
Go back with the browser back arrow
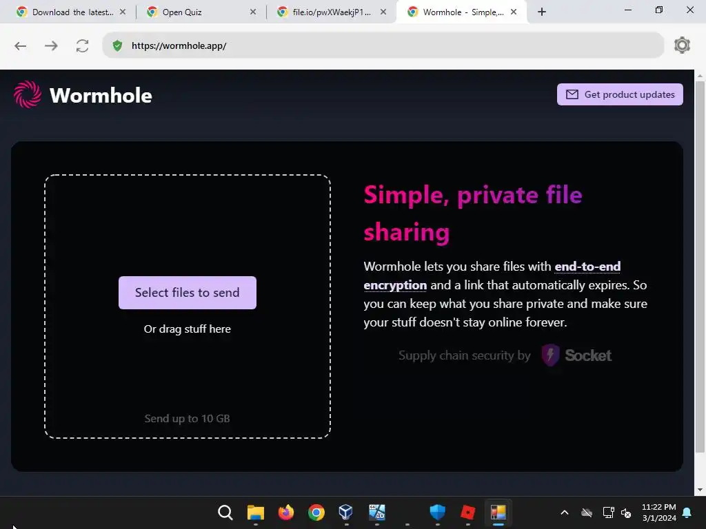tap(20, 46)
